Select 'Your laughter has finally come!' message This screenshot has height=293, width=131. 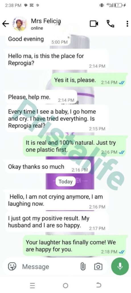75,246
